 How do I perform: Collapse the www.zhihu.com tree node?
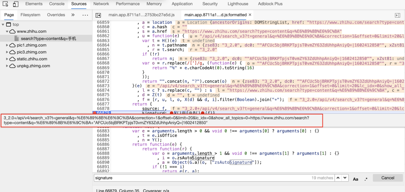tap(8, 31)
